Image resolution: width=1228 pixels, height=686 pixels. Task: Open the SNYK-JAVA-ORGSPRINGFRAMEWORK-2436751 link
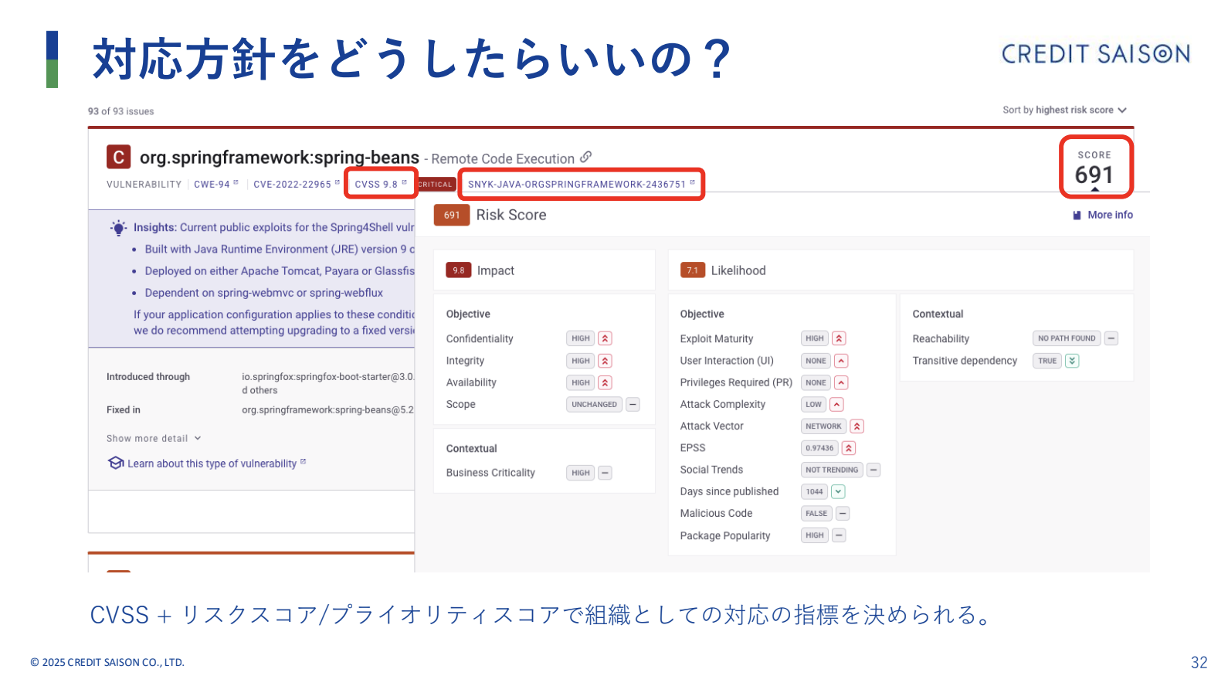coord(582,184)
